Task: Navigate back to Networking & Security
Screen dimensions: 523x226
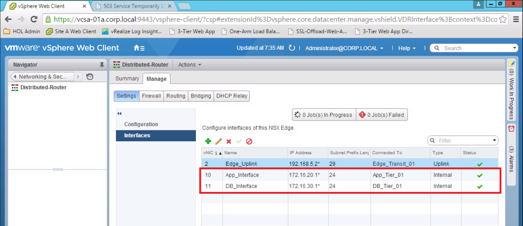Action: pos(42,77)
